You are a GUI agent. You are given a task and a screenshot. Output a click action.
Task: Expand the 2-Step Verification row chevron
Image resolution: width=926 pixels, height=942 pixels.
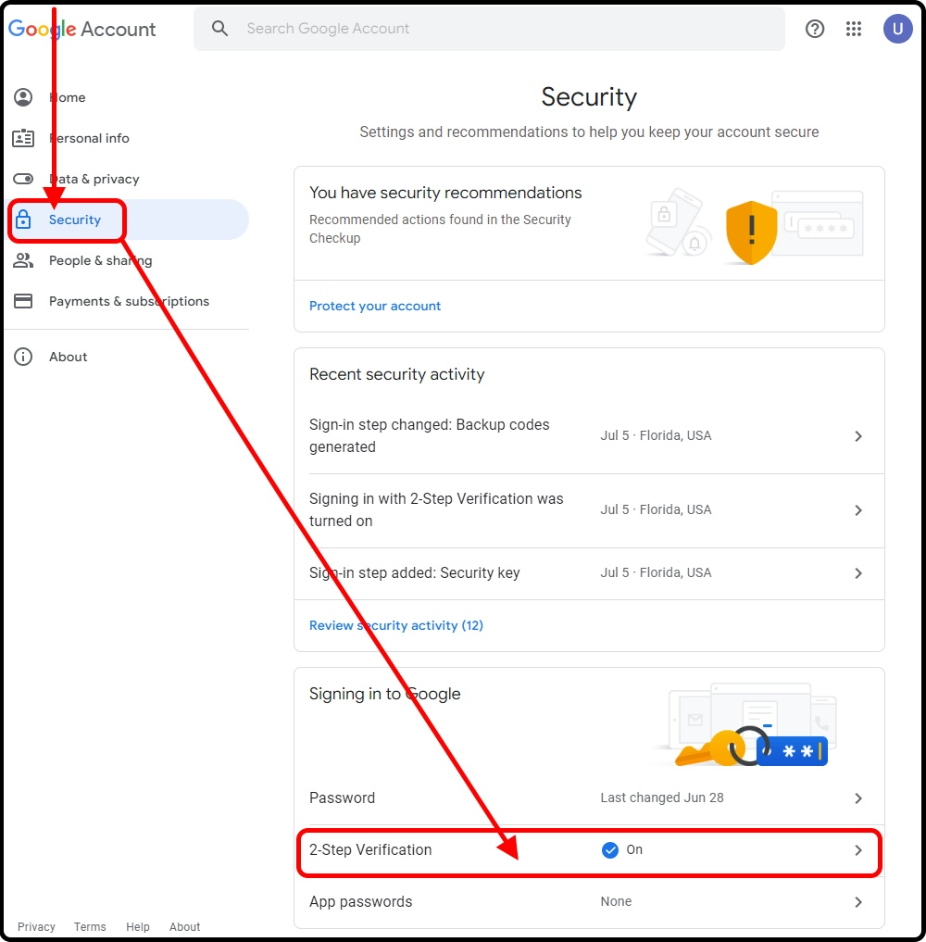click(x=858, y=849)
